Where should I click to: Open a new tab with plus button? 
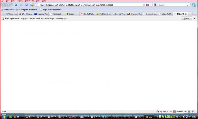pyautogui.click(x=193, y=14)
